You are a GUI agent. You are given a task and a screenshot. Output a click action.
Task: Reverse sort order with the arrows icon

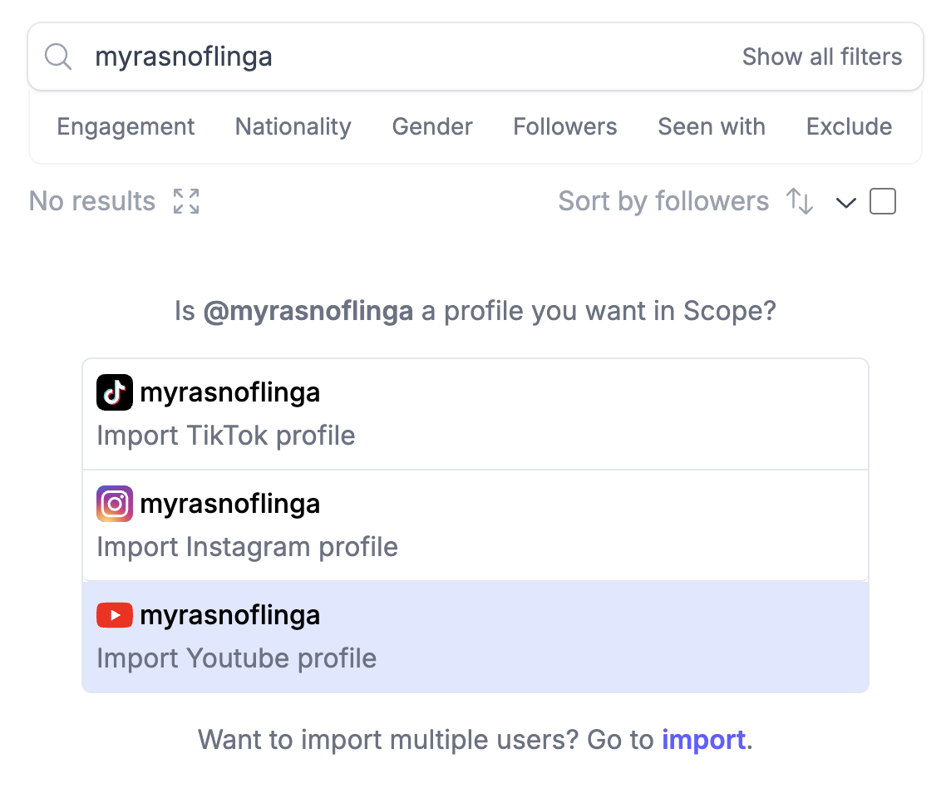tap(800, 201)
